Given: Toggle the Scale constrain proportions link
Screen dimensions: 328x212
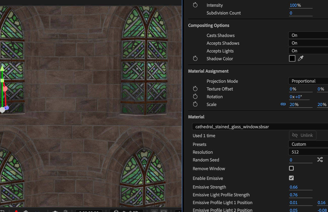Looking at the screenshot, I should tap(283, 104).
